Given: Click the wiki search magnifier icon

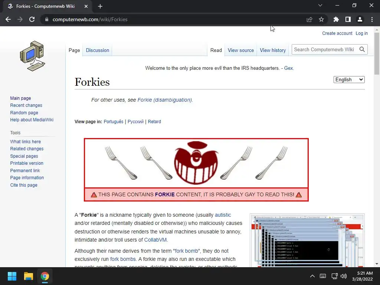Looking at the screenshot, I should tap(362, 49).
